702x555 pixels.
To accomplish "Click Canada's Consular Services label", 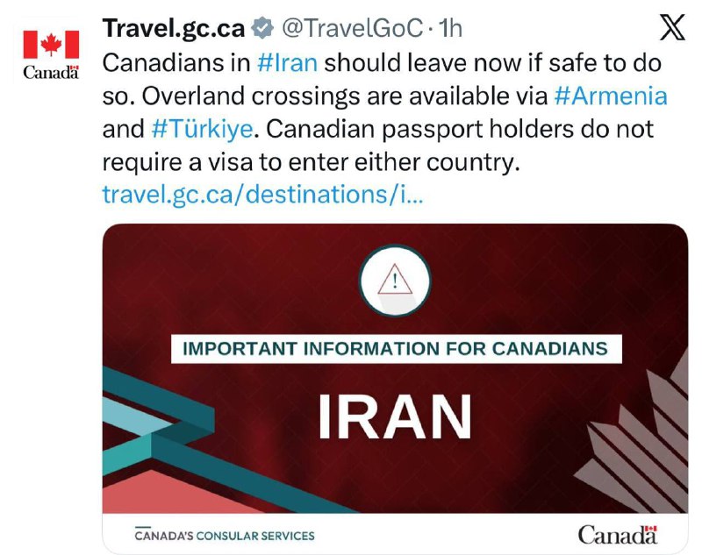I will point(225,535).
